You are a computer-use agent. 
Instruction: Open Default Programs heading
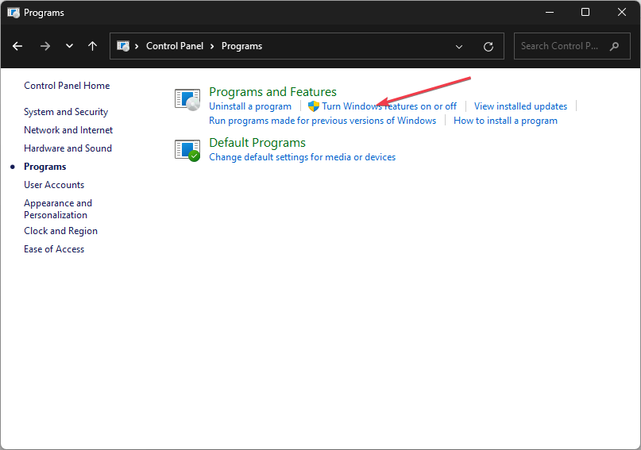(257, 143)
